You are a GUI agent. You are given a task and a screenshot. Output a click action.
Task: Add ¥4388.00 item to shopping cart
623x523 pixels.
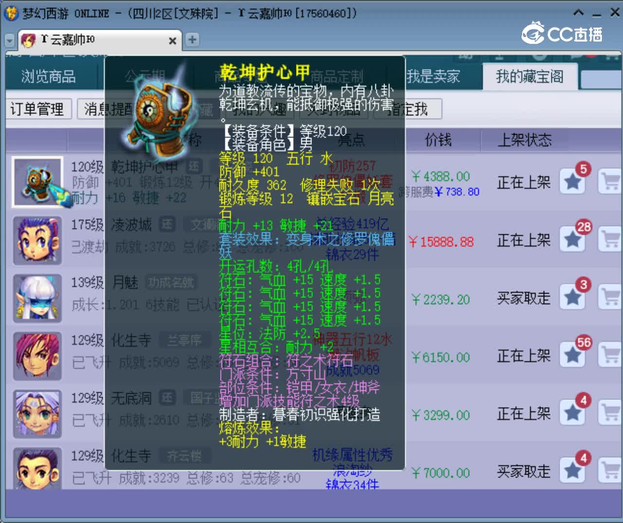(x=610, y=182)
